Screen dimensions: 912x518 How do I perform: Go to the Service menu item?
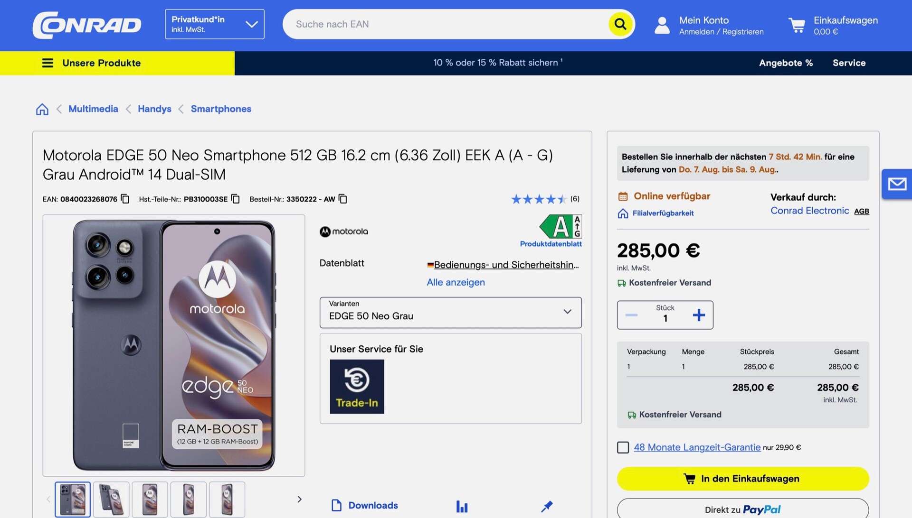pos(849,63)
